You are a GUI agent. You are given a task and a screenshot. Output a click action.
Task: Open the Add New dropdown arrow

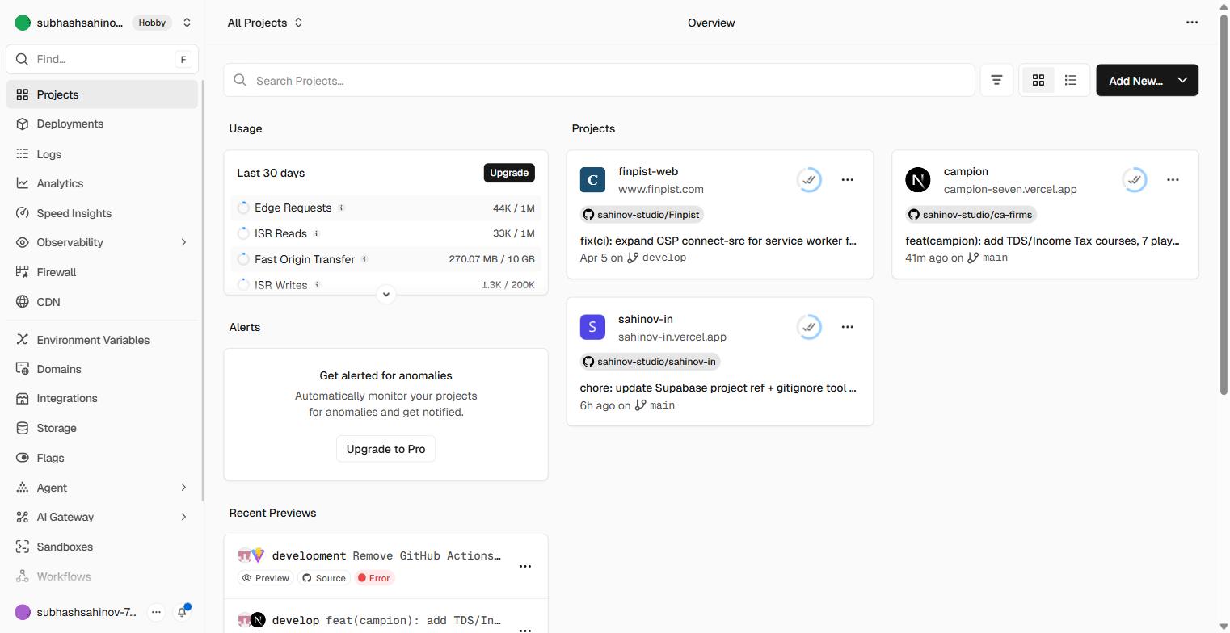pos(1182,81)
